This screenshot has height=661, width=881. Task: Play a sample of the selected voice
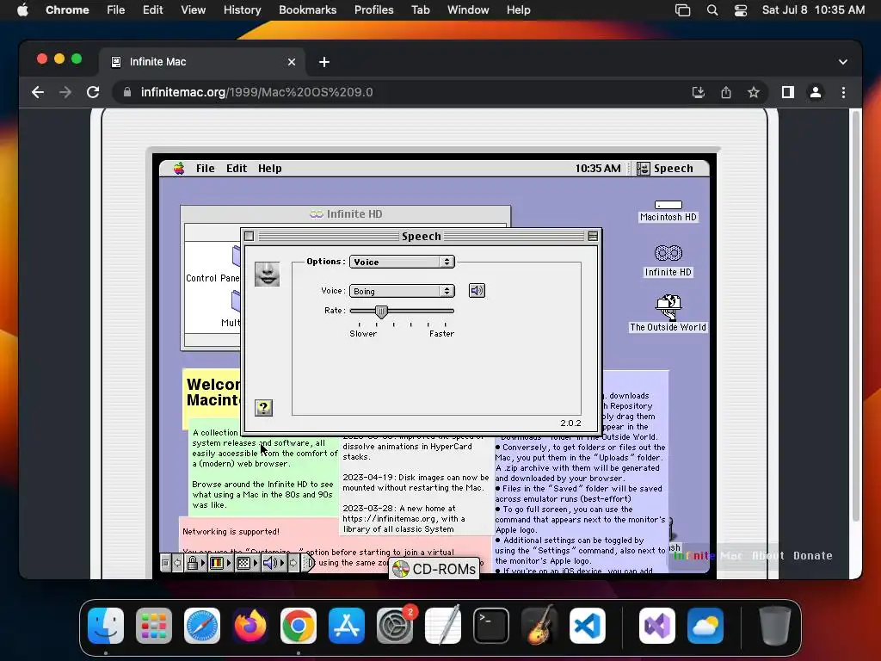[x=477, y=291]
